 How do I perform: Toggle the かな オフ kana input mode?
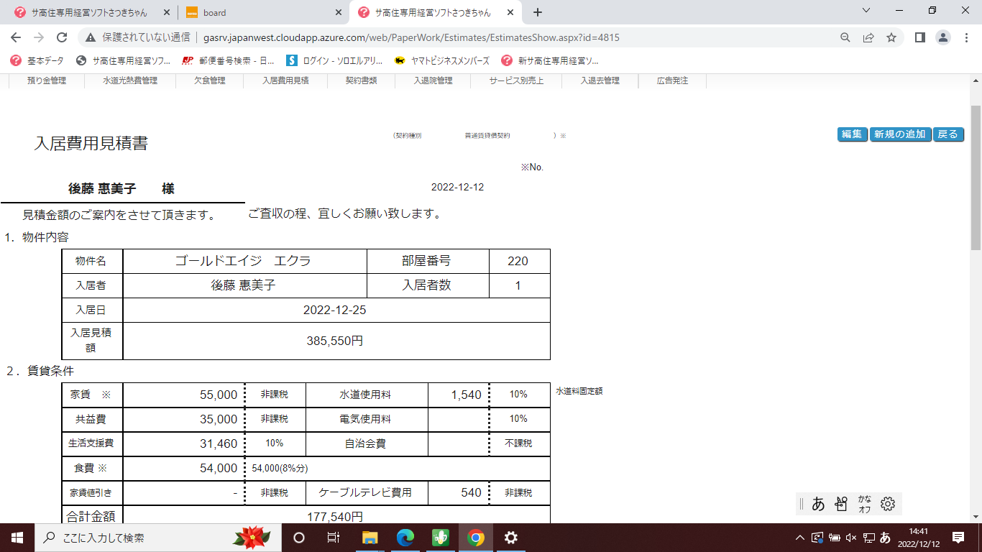[x=865, y=504]
